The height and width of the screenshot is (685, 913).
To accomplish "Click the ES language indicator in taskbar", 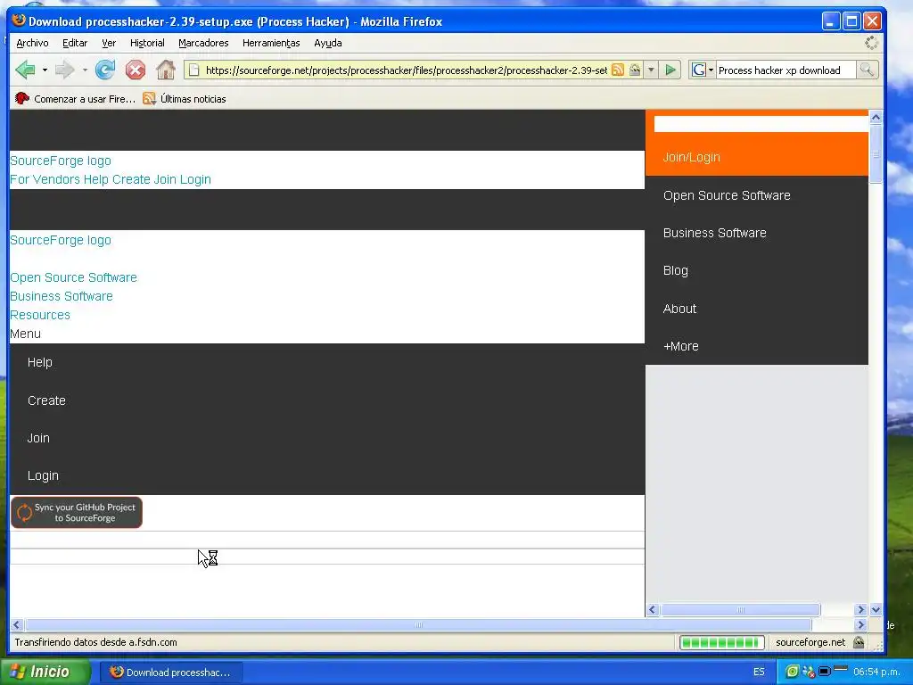I will tap(759, 673).
